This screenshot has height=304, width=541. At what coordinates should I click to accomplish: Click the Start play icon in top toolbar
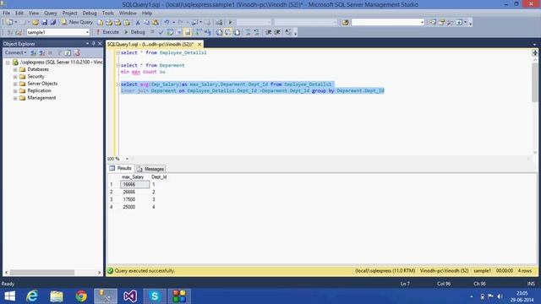coord(230,23)
